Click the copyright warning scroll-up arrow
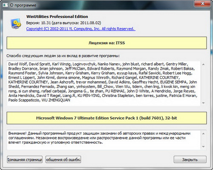Image resolution: width=213 pixels, height=170 pixels. click(203, 133)
